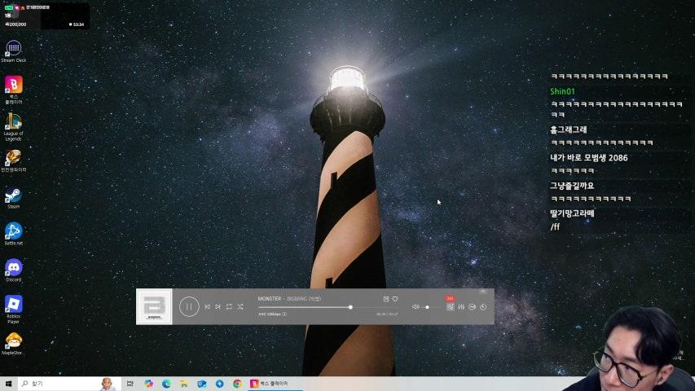This screenshot has height=391, width=695.
Task: Mute the player with the speaker icon
Action: point(416,307)
